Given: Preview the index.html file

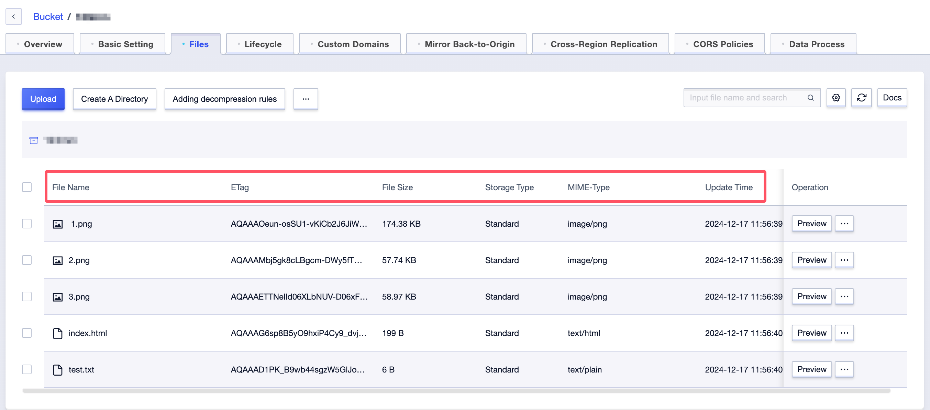Looking at the screenshot, I should click(811, 333).
